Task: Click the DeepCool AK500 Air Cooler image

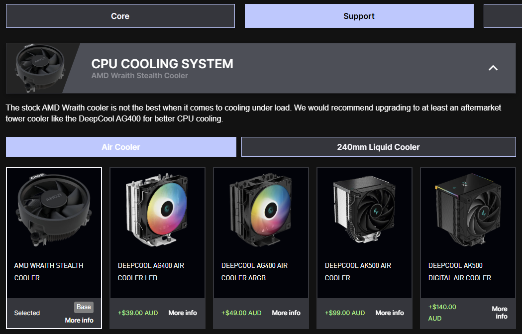Action: tap(364, 210)
